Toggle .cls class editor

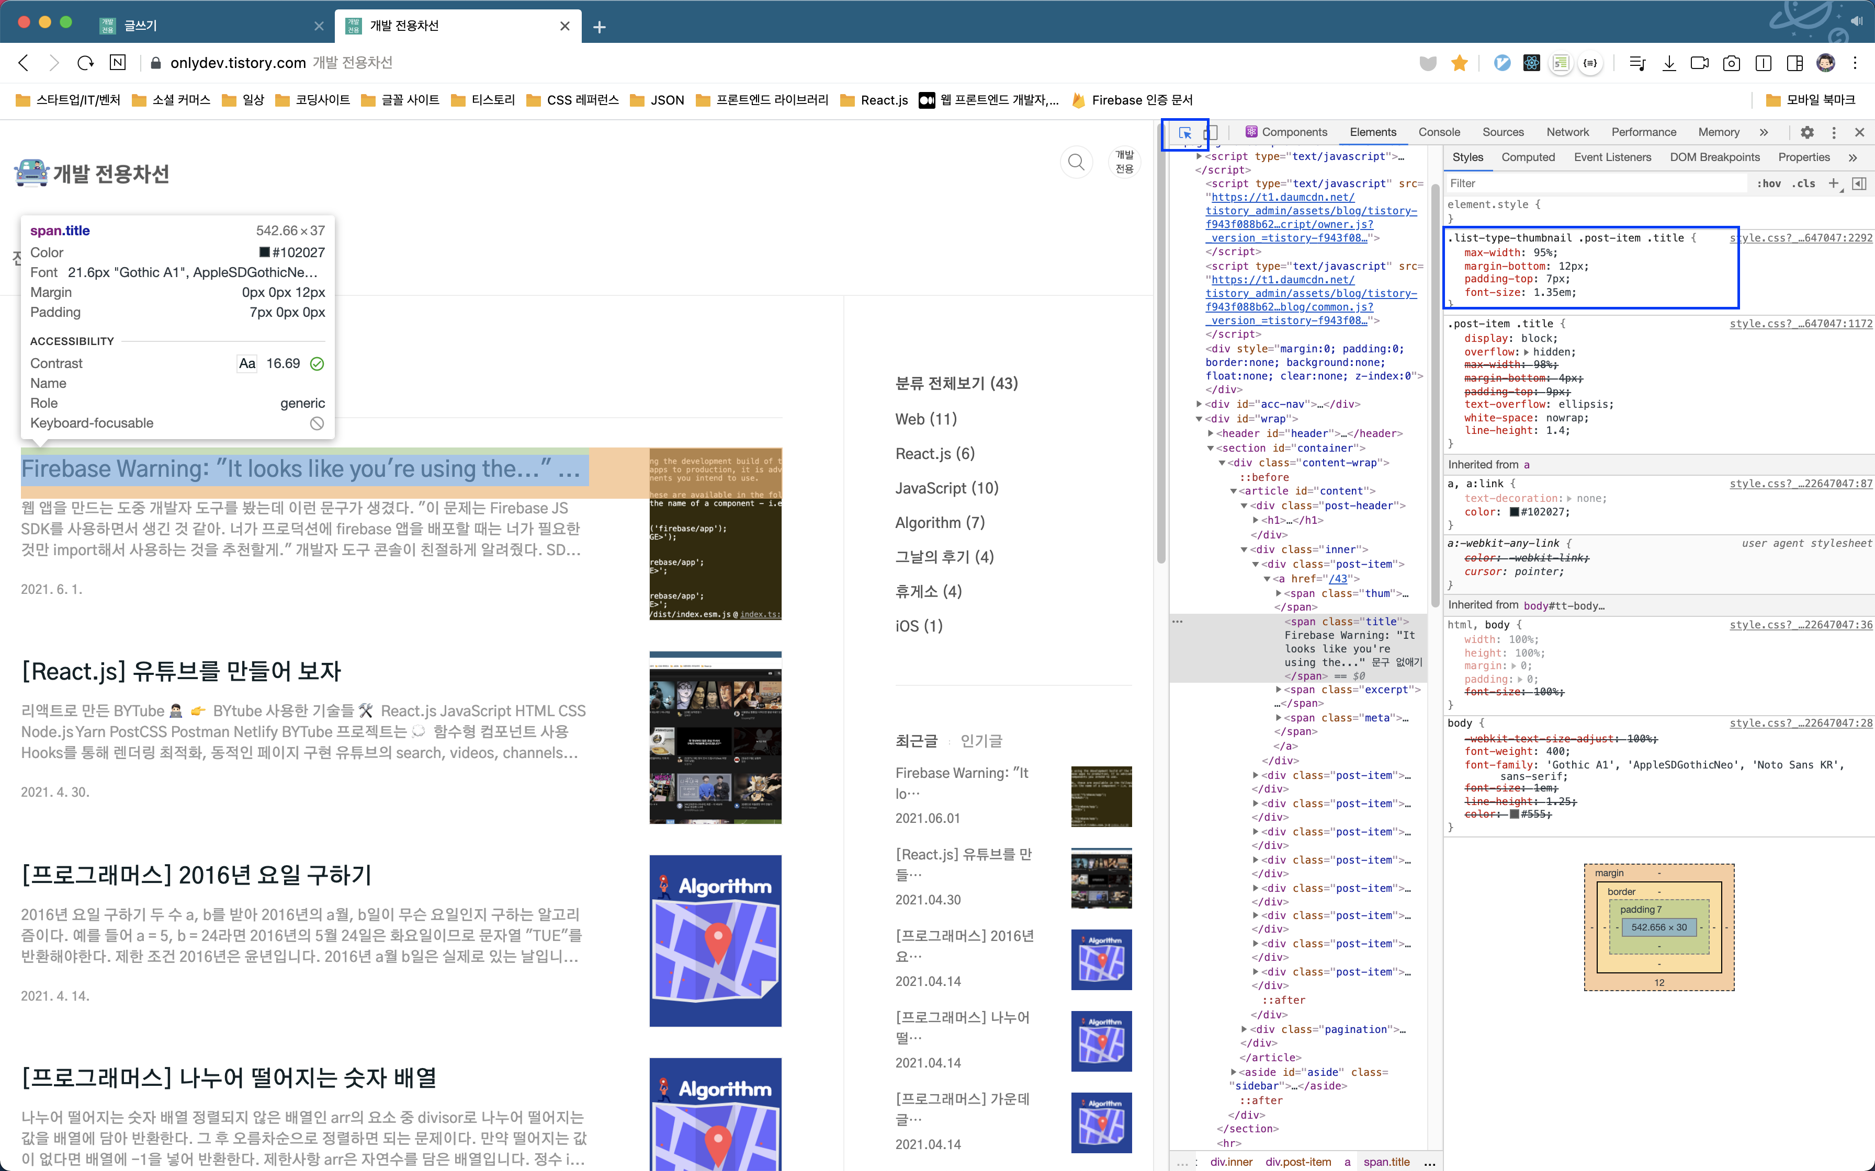click(1804, 183)
